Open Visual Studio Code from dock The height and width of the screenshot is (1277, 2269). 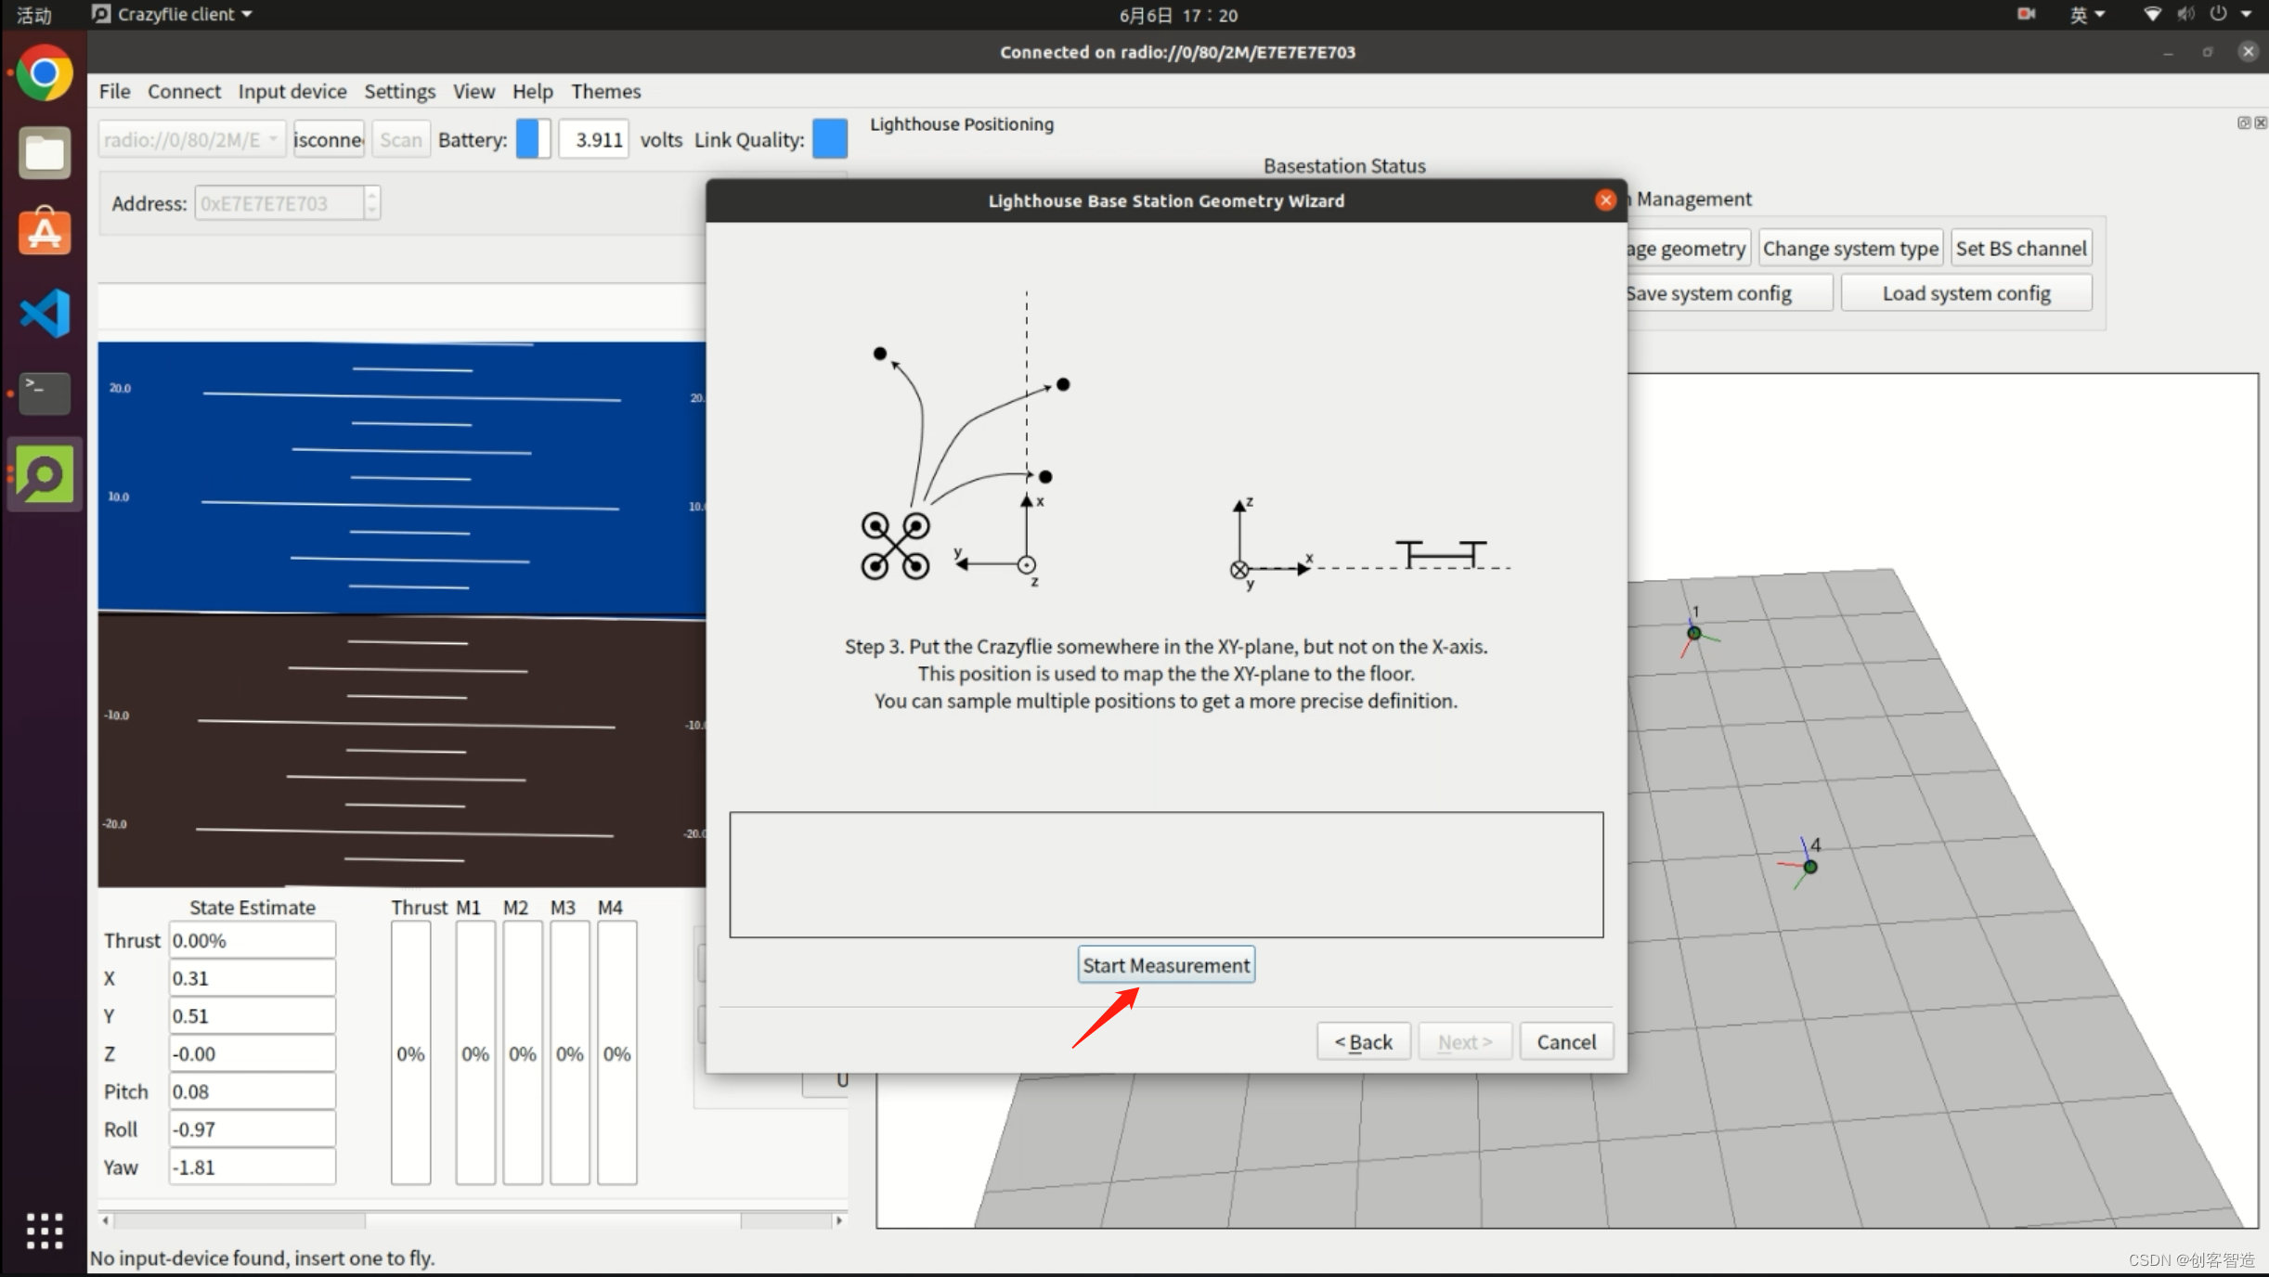click(44, 313)
